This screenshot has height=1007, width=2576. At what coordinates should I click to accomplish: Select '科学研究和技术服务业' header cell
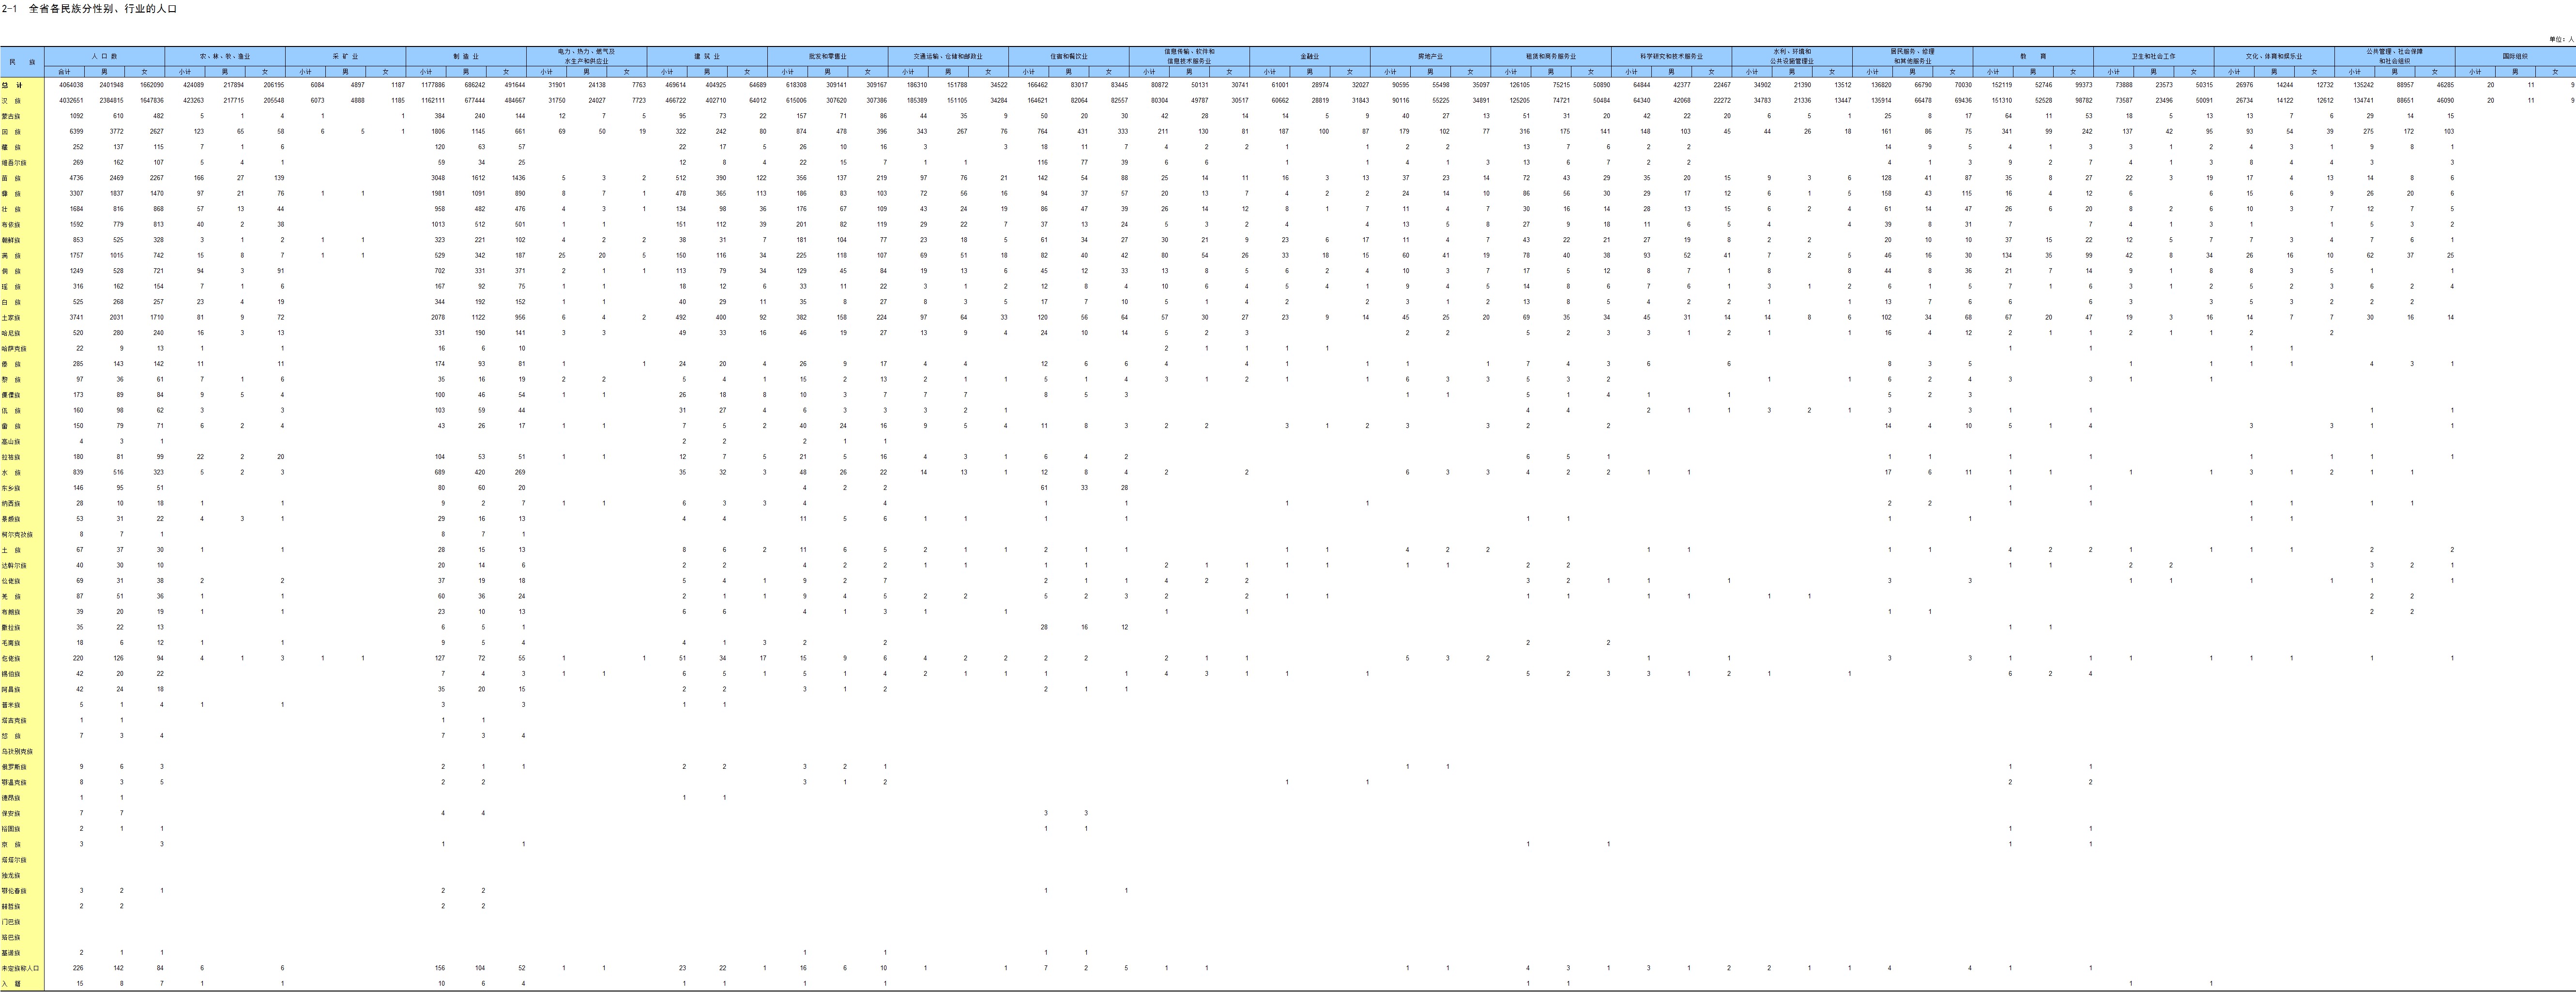point(1671,56)
